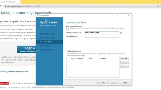Image resolution: width=161 pixels, height=90 pixels.
Task: Focus the Repeat Password field
Action: pos(102,36)
